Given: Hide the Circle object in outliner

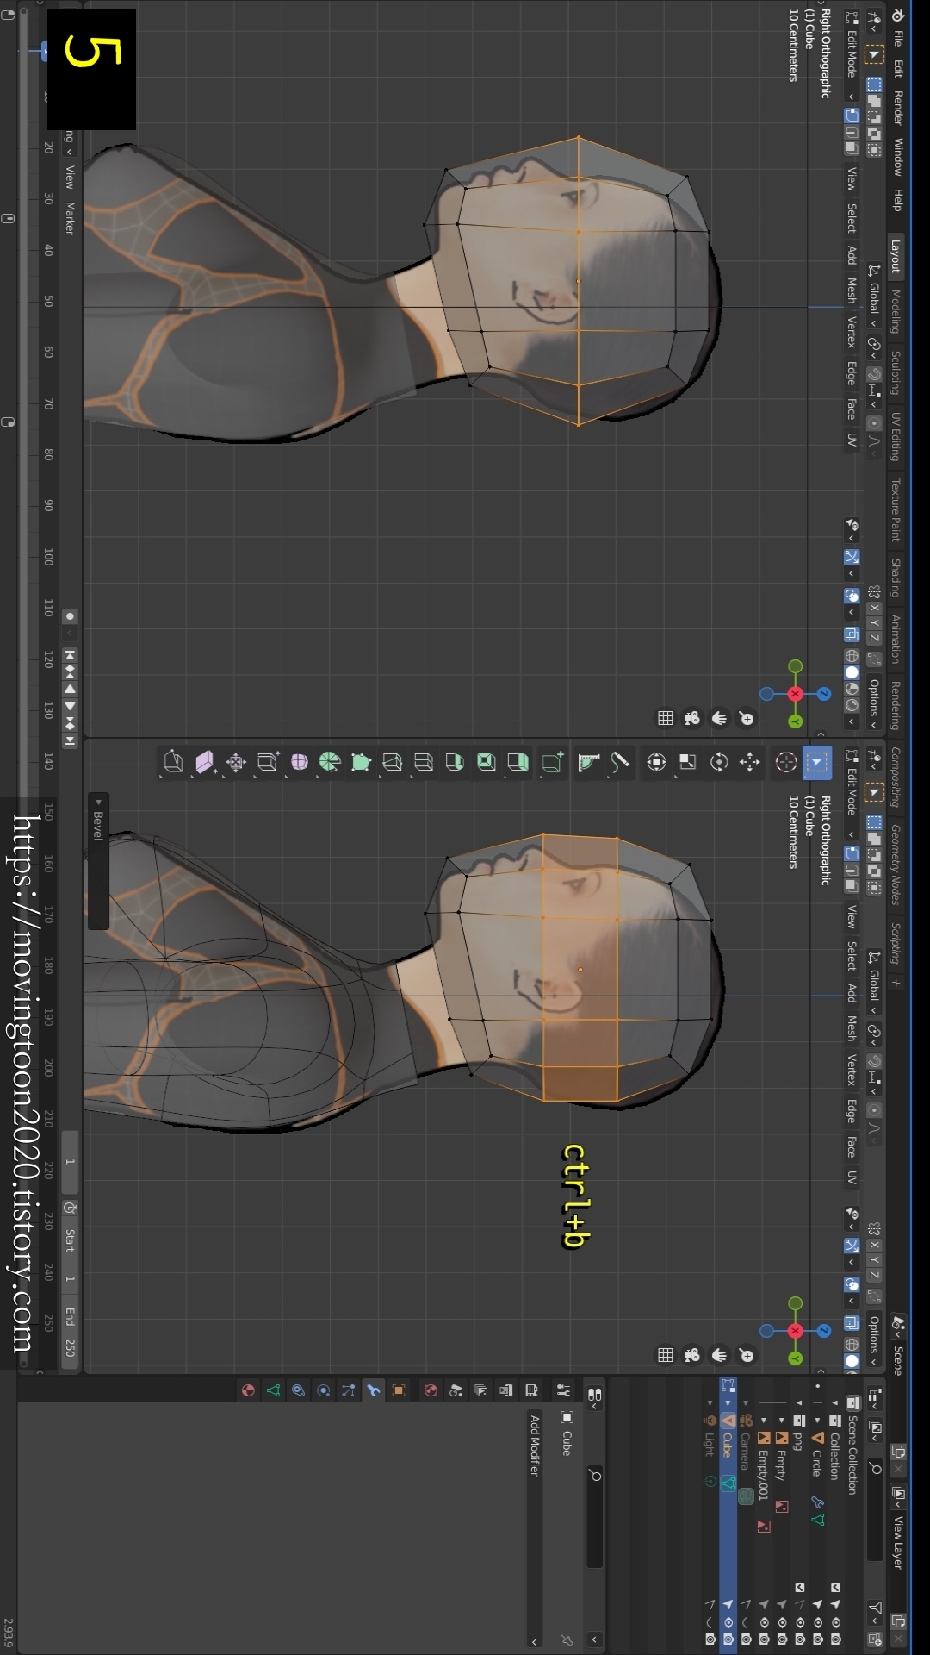Looking at the screenshot, I should click(x=818, y=1622).
